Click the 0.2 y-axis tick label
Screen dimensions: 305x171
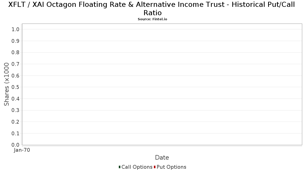pyautogui.click(x=16, y=122)
